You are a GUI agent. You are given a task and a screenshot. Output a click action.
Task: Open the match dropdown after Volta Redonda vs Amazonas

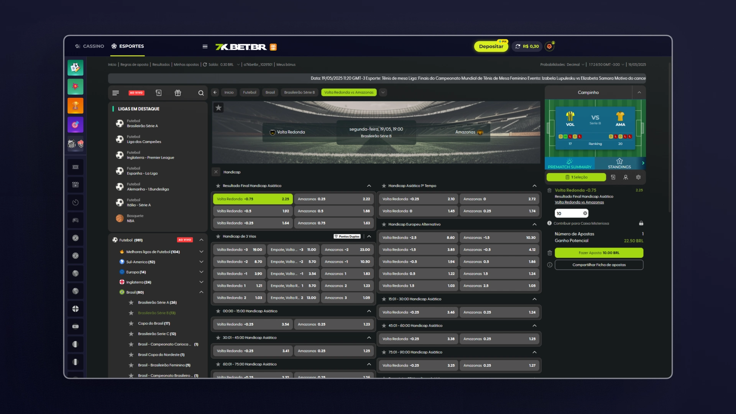click(x=383, y=92)
